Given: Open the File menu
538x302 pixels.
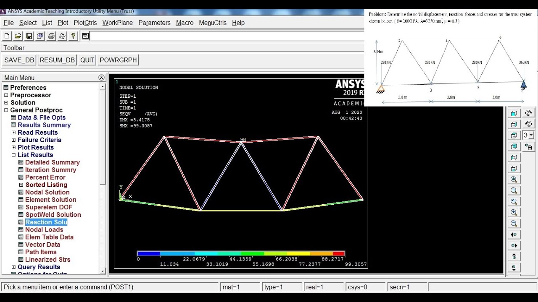Looking at the screenshot, I should click(x=8, y=23).
